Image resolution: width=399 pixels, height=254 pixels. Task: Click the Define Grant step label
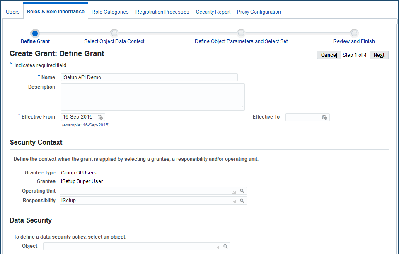pyautogui.click(x=35, y=41)
